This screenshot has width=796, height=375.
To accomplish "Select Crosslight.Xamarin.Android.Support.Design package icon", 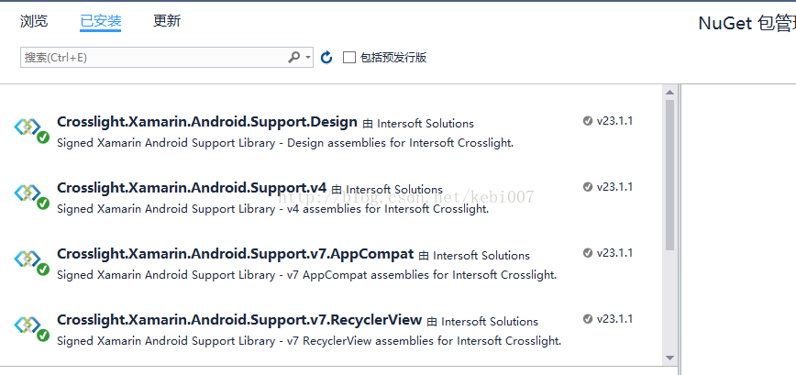I will 31,130.
